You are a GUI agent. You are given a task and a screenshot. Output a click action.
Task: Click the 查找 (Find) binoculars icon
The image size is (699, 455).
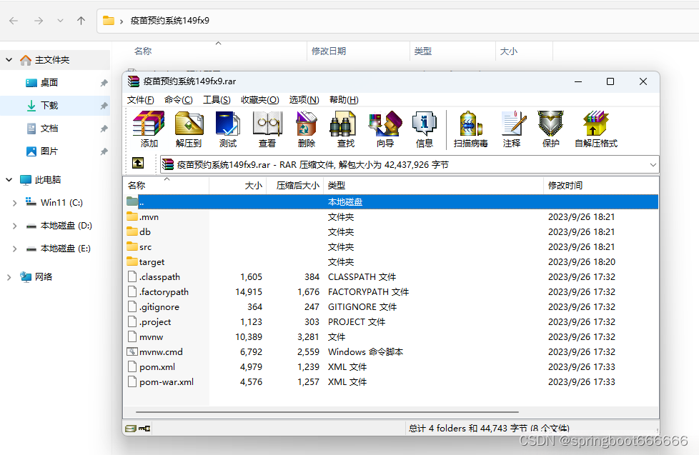pyautogui.click(x=342, y=123)
